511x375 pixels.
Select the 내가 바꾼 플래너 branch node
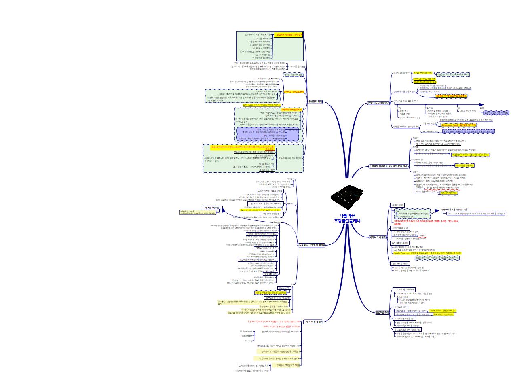[x=314, y=322]
